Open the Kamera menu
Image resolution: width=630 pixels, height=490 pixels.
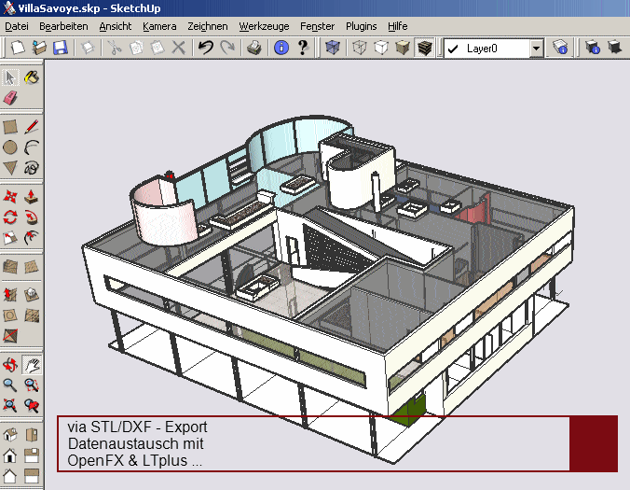tap(159, 26)
